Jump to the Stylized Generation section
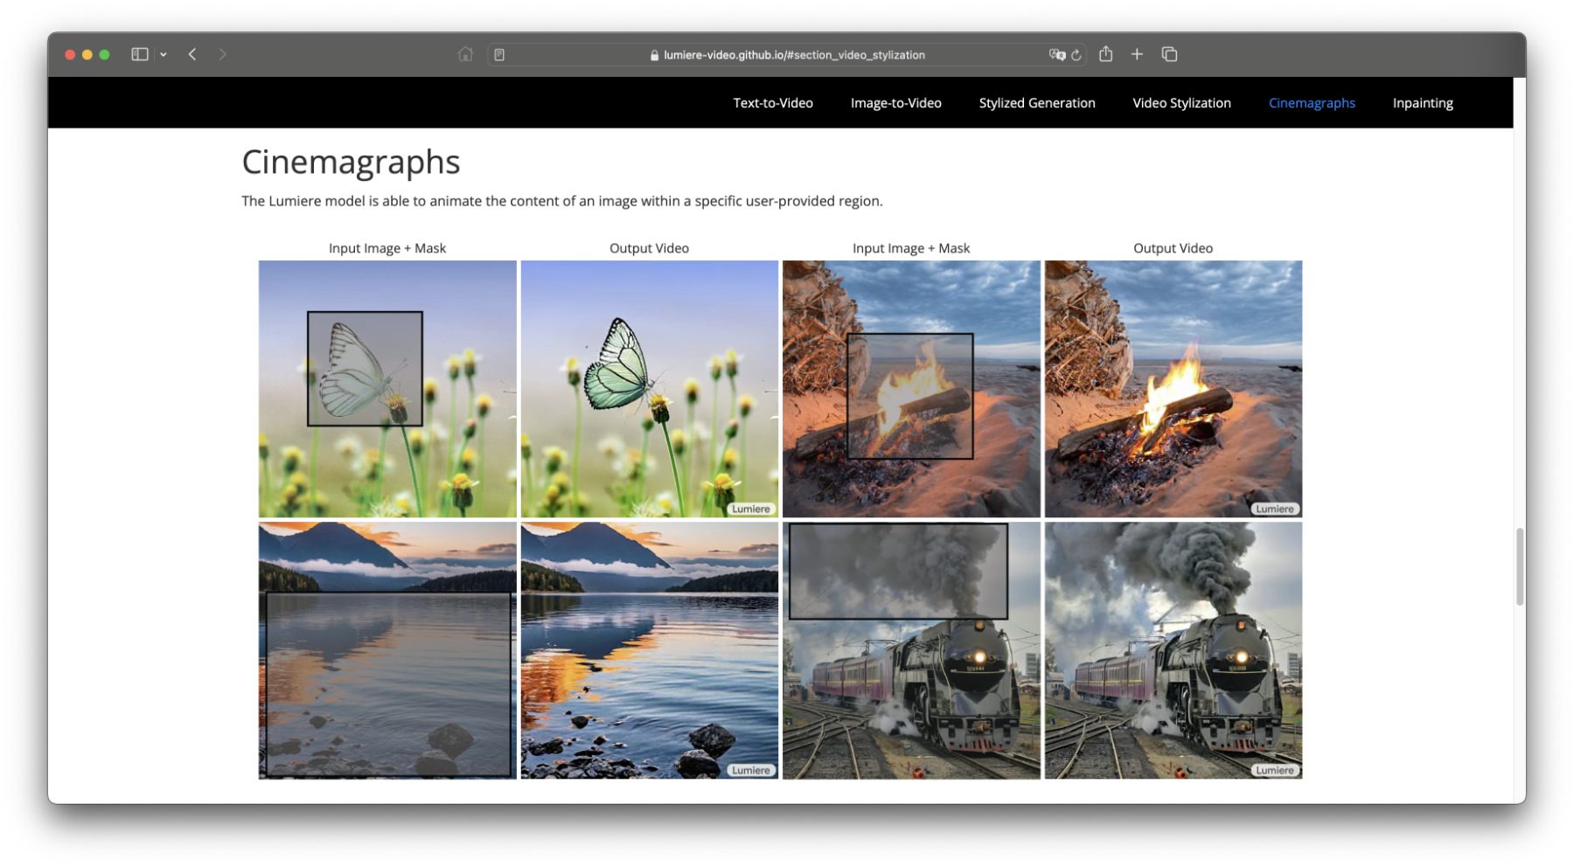 1036,103
